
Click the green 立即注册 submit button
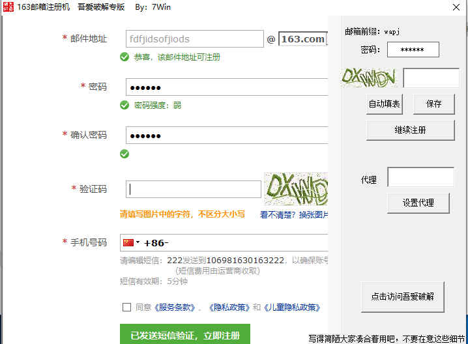pyautogui.click(x=185, y=334)
